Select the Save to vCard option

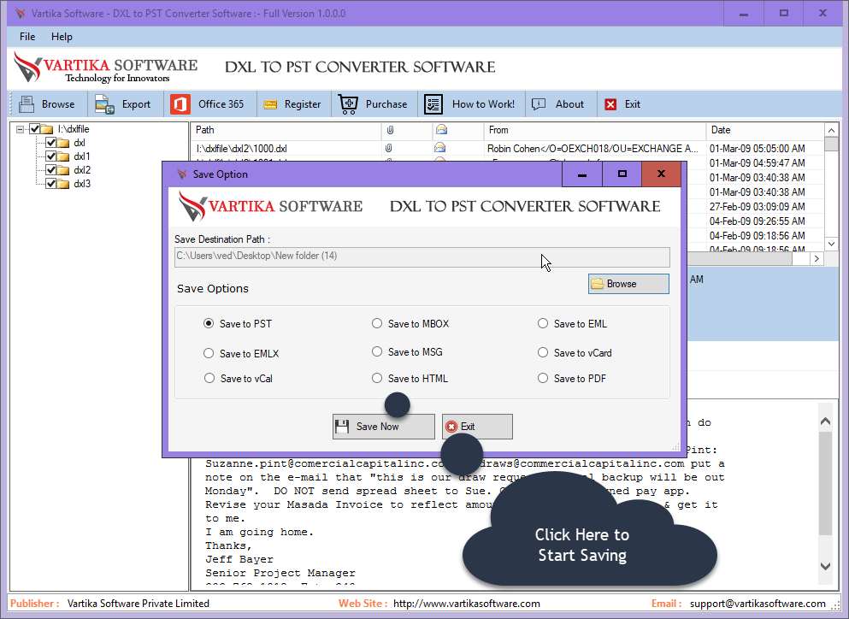(543, 352)
